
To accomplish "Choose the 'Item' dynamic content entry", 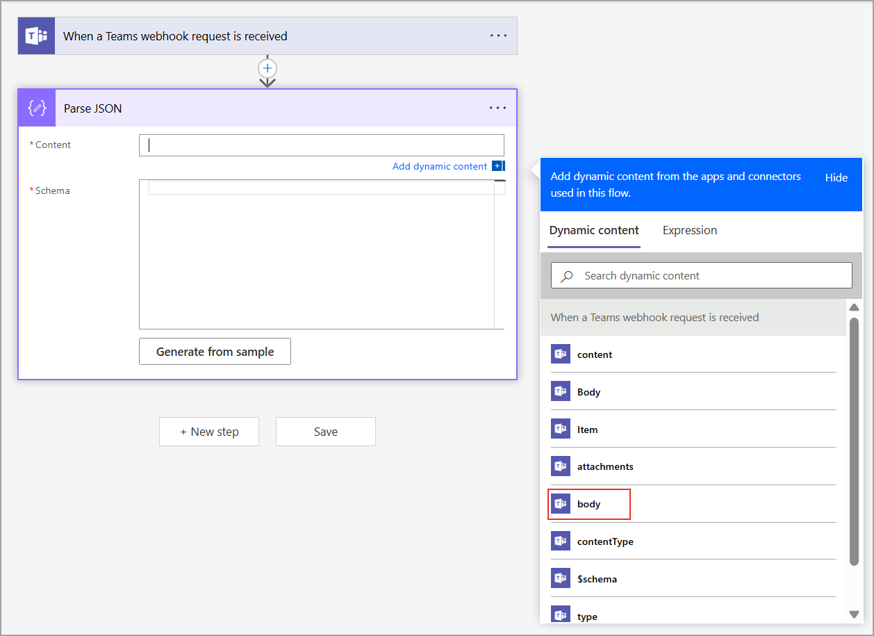I will 587,430.
